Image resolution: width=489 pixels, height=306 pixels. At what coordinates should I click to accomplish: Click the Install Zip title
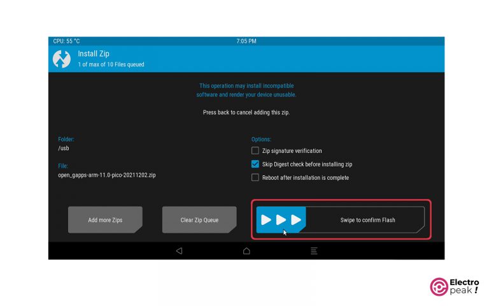point(94,54)
